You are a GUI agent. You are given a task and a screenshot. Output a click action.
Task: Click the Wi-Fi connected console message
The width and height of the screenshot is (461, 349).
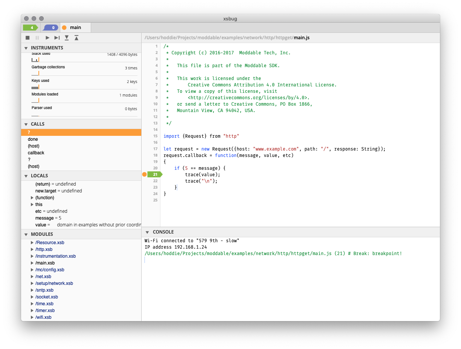point(192,241)
